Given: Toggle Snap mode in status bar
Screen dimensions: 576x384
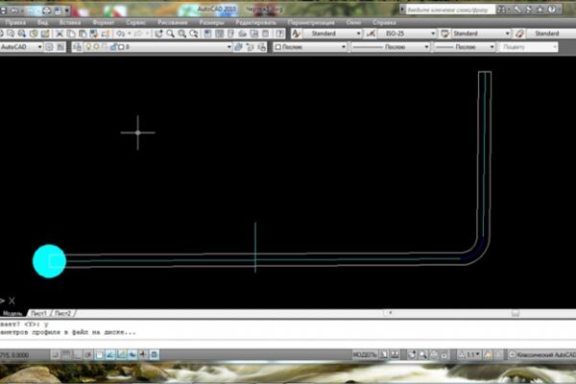Looking at the screenshot, I should coord(55,354).
